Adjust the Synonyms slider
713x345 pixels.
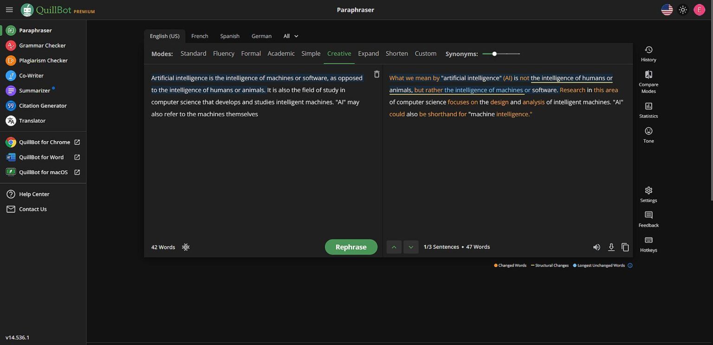pyautogui.click(x=495, y=54)
